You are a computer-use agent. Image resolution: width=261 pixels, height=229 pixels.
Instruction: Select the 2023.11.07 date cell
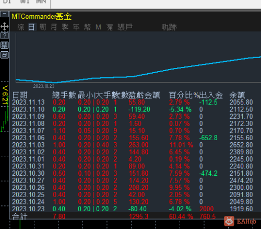(28, 131)
